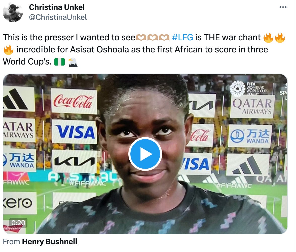Click the eagle emoji in tweet
The image size is (296, 252).
[x=73, y=62]
